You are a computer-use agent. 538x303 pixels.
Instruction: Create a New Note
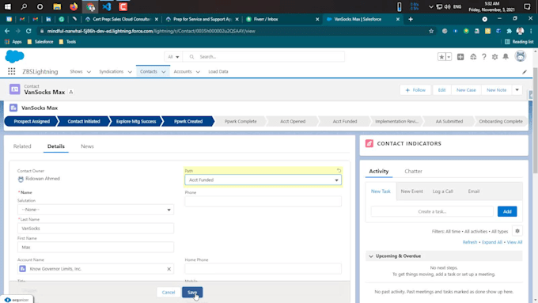click(x=497, y=90)
